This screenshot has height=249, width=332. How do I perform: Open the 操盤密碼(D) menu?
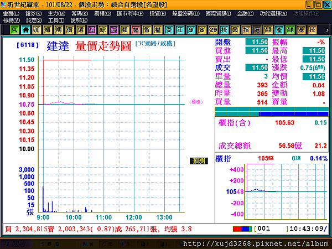(x=186, y=13)
